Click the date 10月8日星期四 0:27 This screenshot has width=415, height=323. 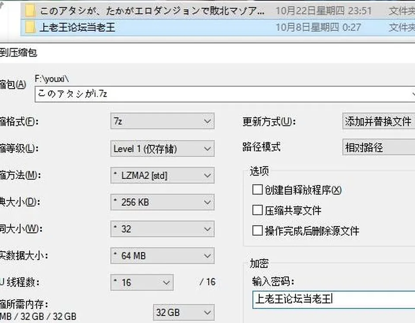[318, 27]
